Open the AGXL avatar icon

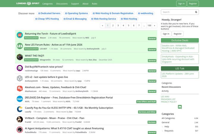(20, 99)
